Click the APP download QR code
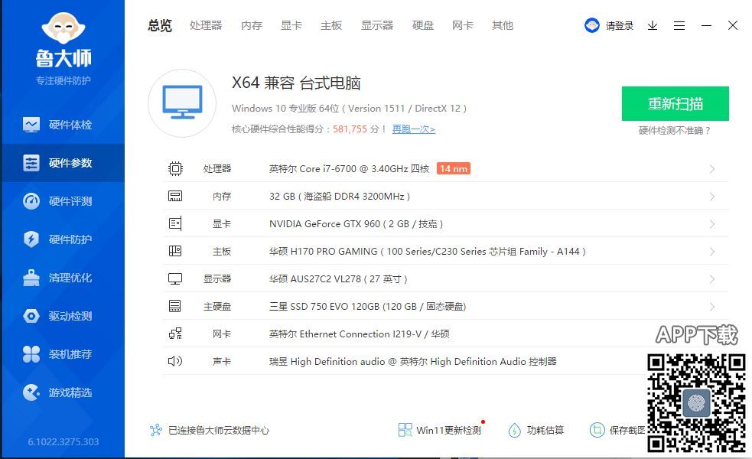 696,401
